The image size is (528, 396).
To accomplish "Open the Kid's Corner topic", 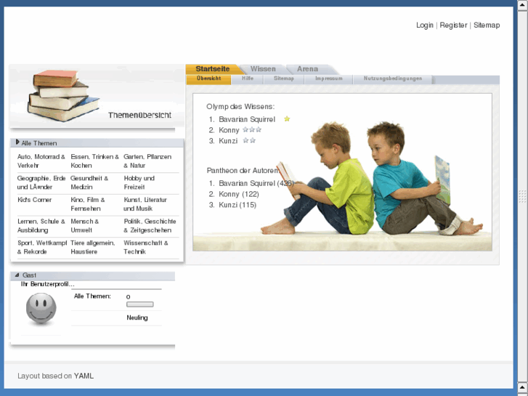I will [x=34, y=200].
